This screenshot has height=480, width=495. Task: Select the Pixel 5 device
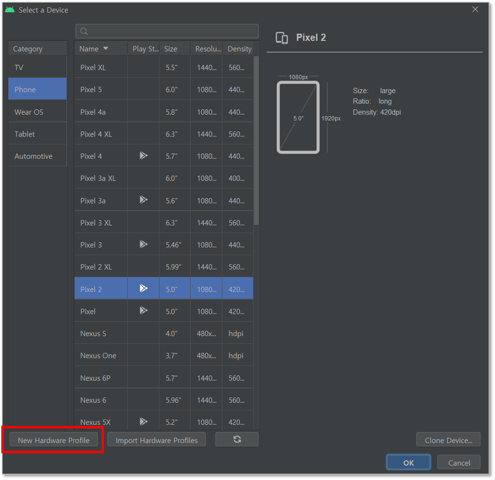coord(91,90)
